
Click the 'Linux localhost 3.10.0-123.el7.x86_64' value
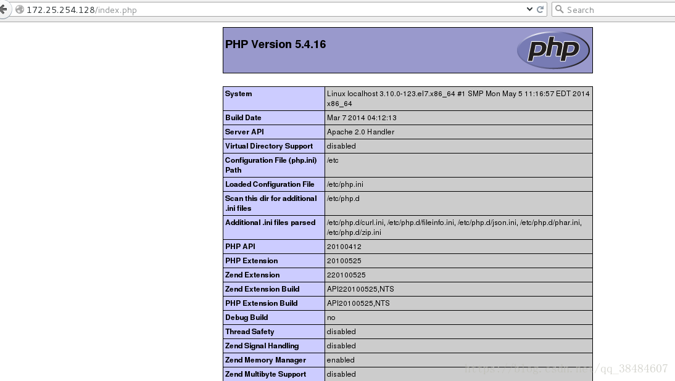point(458,99)
